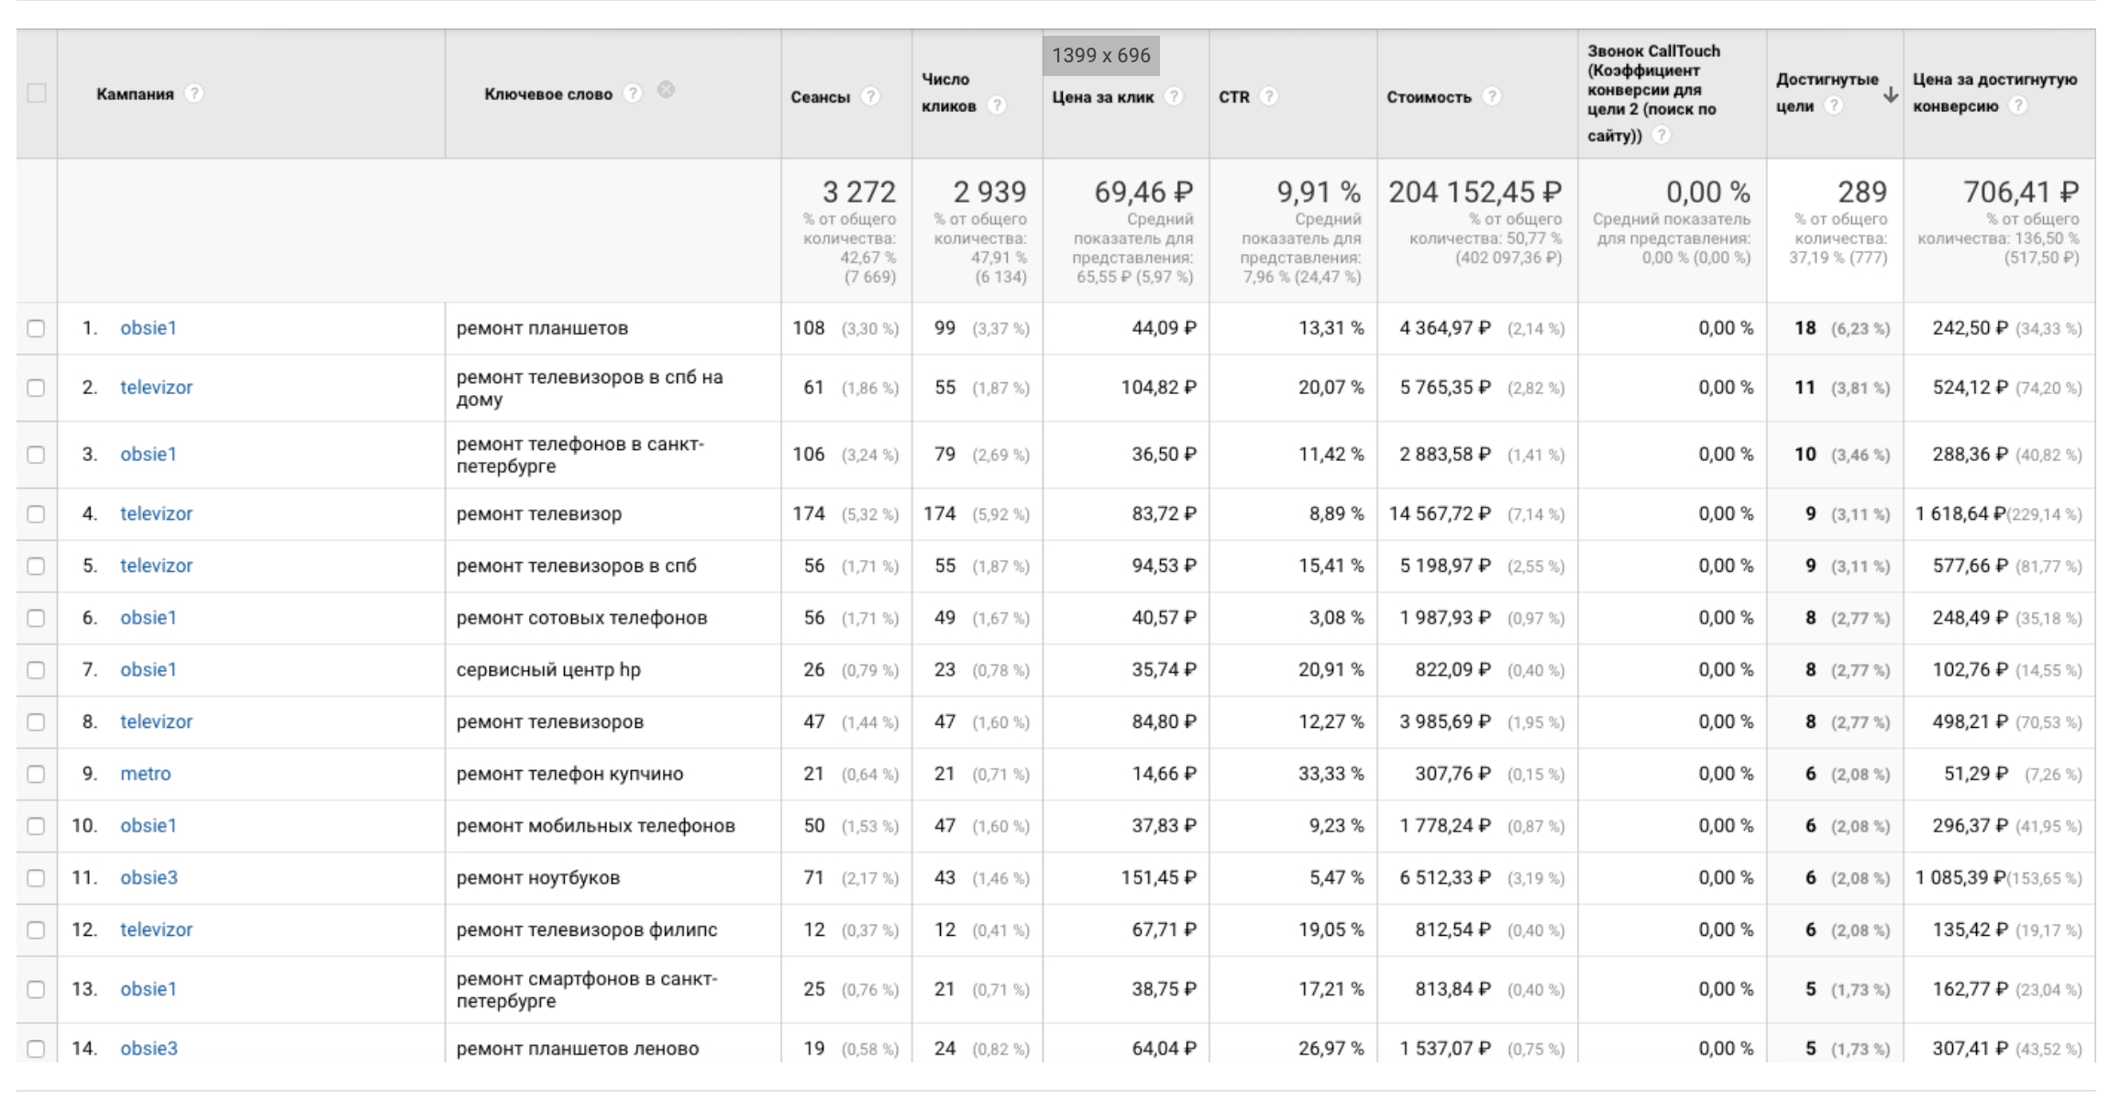This screenshot has height=1111, width=2120.
Task: Check row 9 ремонт телефон купчино checkbox
Action: coord(36,774)
